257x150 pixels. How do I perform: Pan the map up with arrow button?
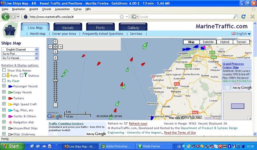(55, 42)
